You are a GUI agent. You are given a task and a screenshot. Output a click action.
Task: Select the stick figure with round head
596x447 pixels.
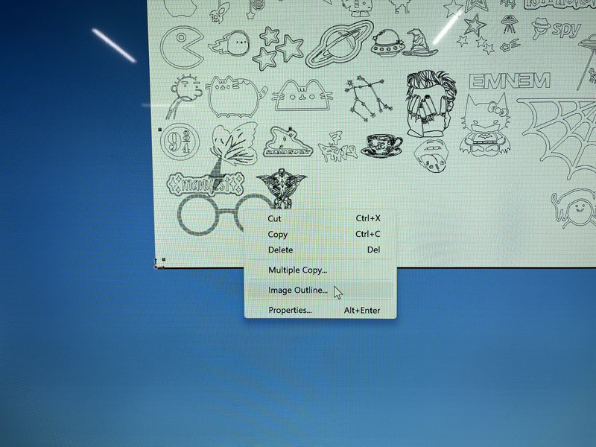click(183, 96)
